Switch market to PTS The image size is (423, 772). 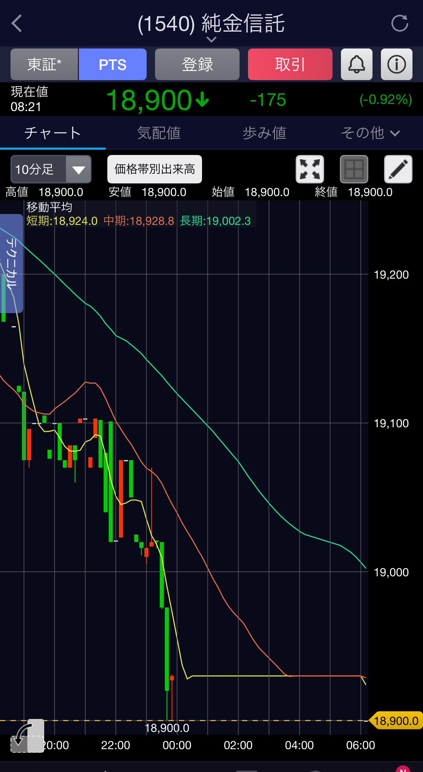pos(113,64)
